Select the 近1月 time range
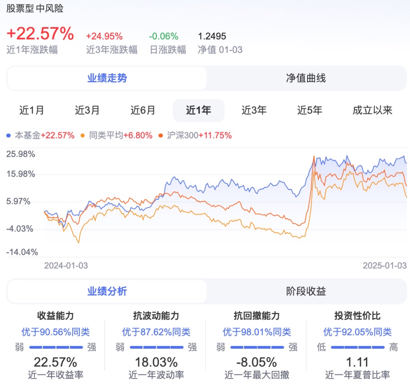This screenshot has width=410, height=388. pyautogui.click(x=32, y=110)
